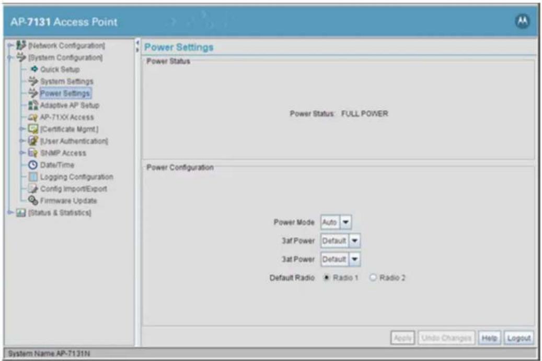542x361 pixels.
Task: Click the FULL POWER status value
Action: pos(365,114)
